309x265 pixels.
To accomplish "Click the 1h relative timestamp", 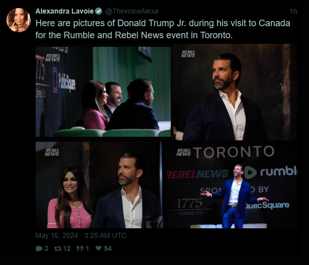I will (x=293, y=11).
